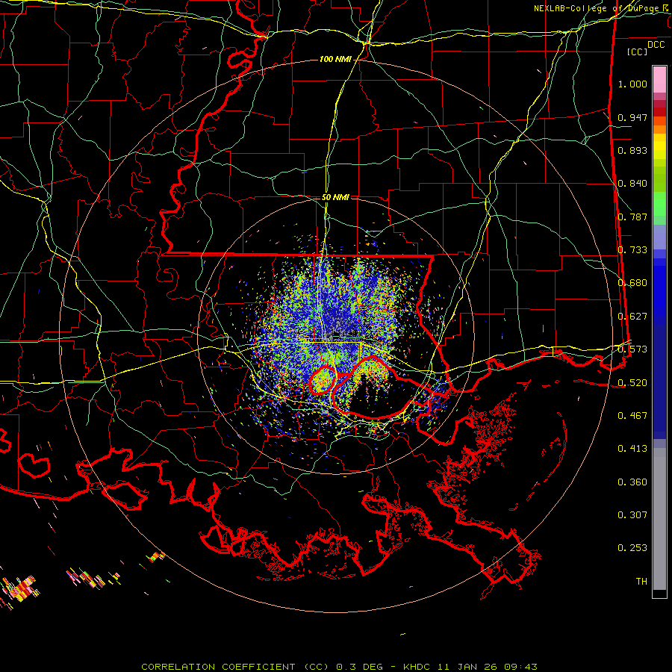Click the DCC product label

(656, 45)
